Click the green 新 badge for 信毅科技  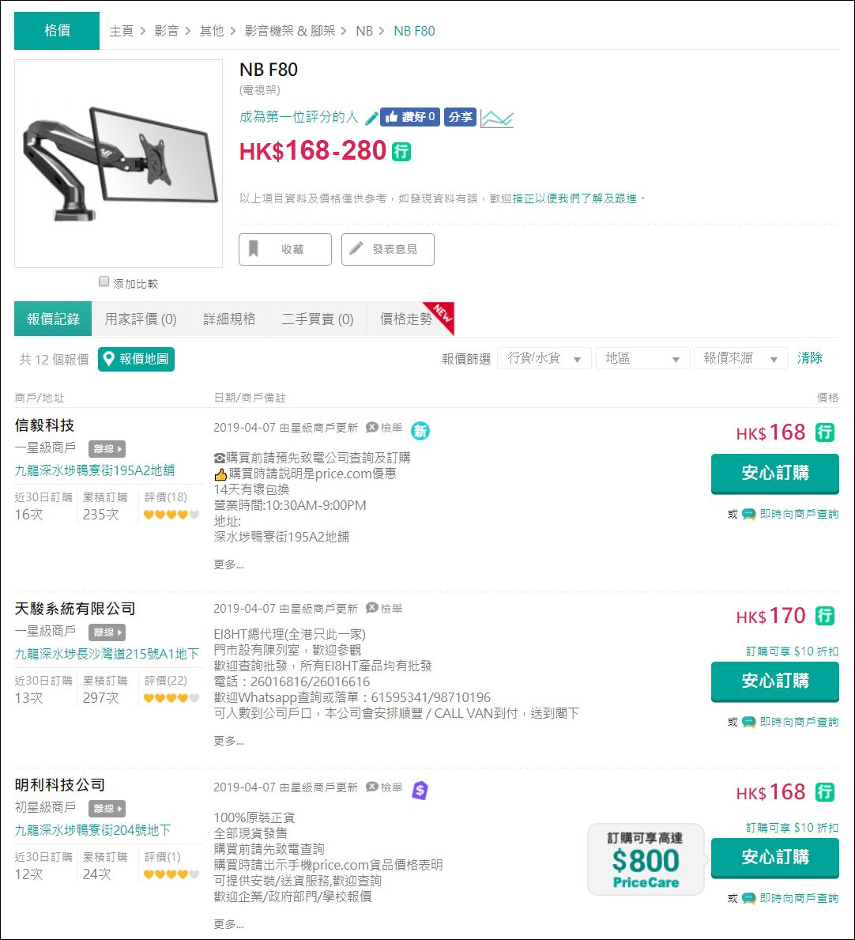tap(420, 431)
